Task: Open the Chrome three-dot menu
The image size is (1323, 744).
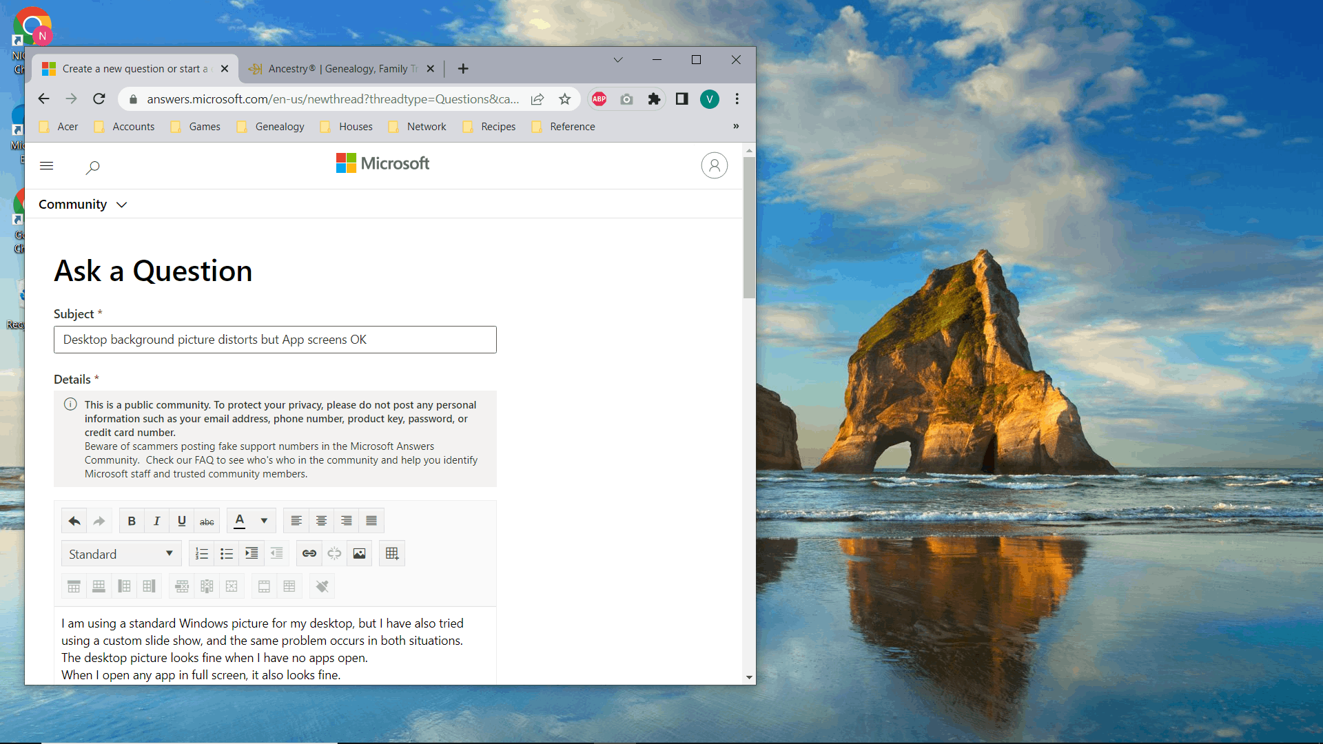Action: pyautogui.click(x=737, y=99)
